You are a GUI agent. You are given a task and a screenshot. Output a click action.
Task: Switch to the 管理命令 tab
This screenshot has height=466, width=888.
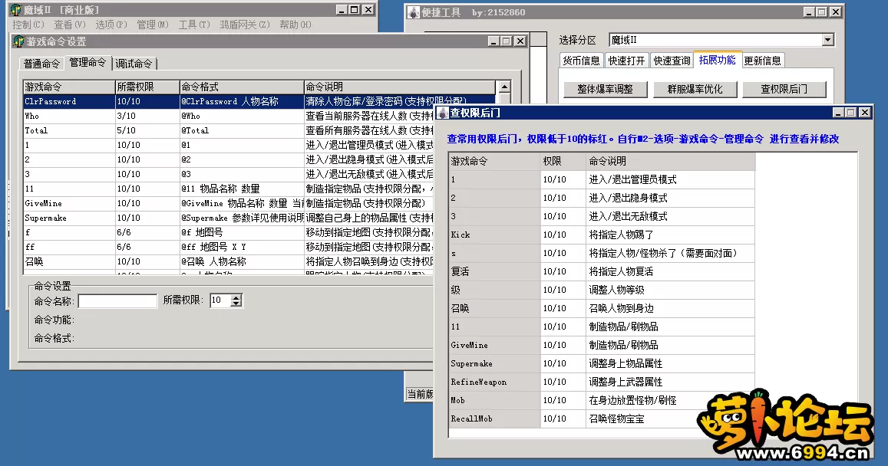[x=87, y=62]
